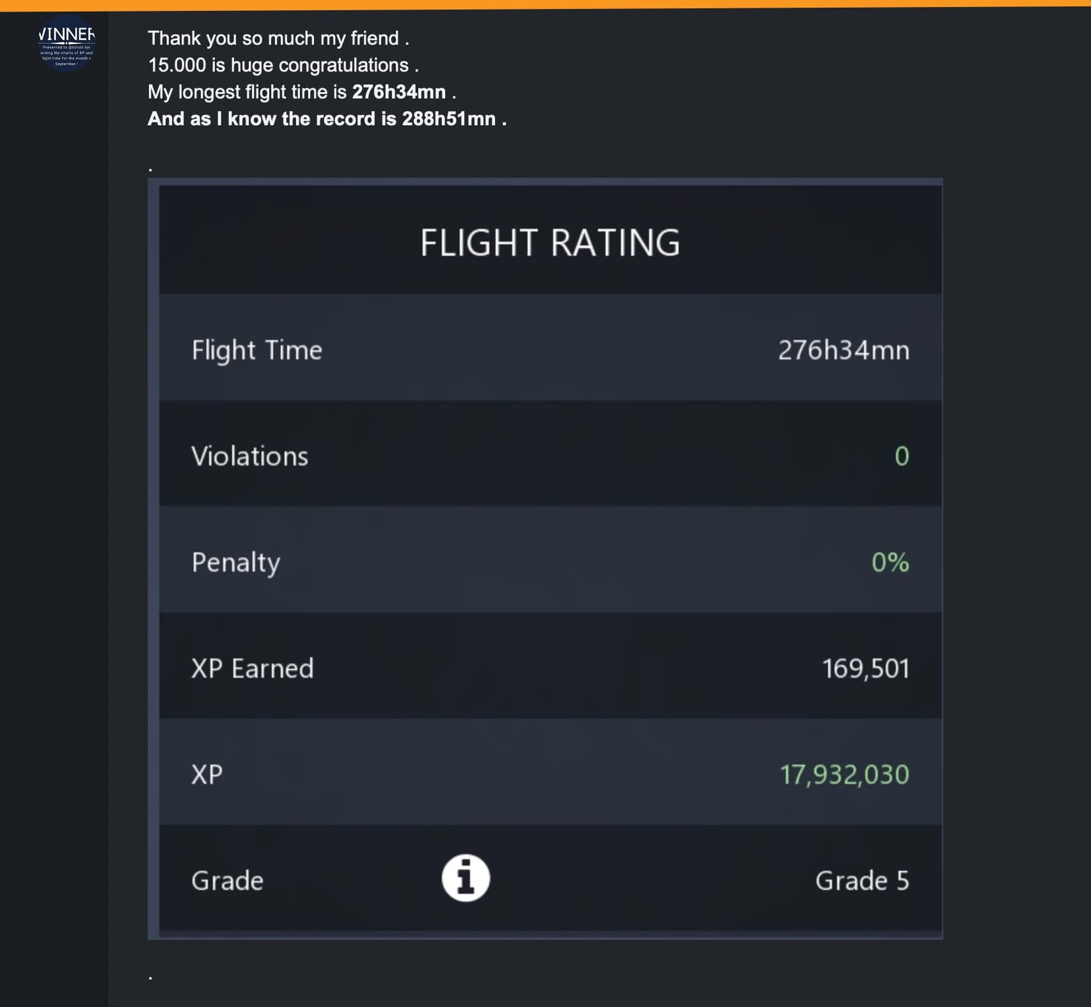Click '15.000 is huge congratulations' line
The width and height of the screenshot is (1091, 1007).
(283, 65)
